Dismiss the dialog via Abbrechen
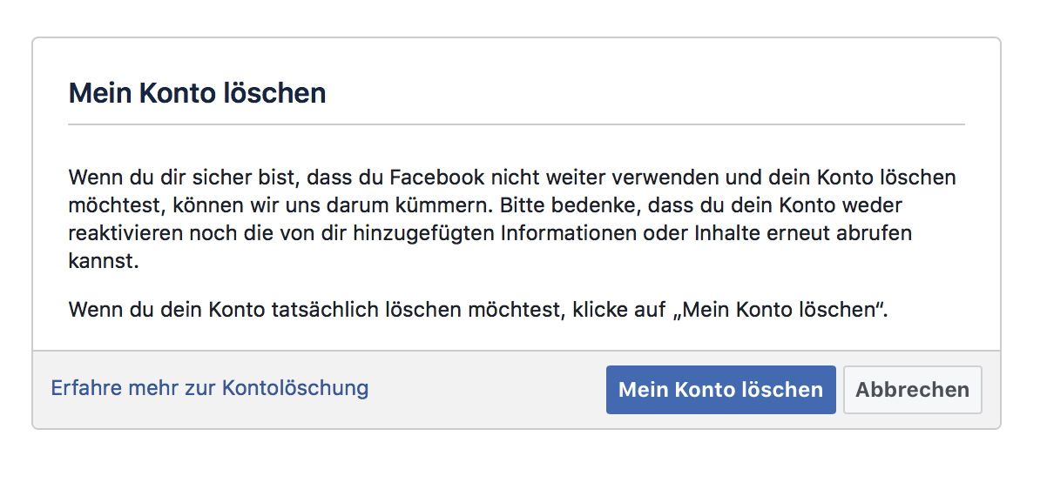Image resolution: width=1040 pixels, height=496 pixels. click(913, 389)
